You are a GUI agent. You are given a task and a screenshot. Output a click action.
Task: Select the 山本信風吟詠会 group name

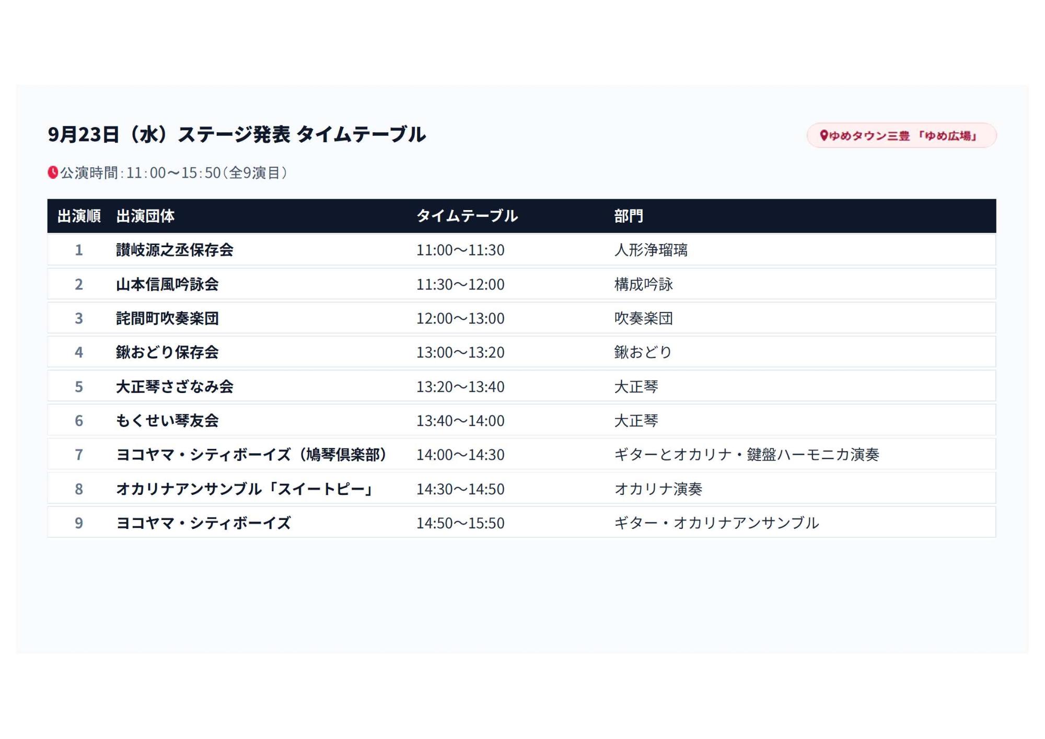tap(167, 284)
